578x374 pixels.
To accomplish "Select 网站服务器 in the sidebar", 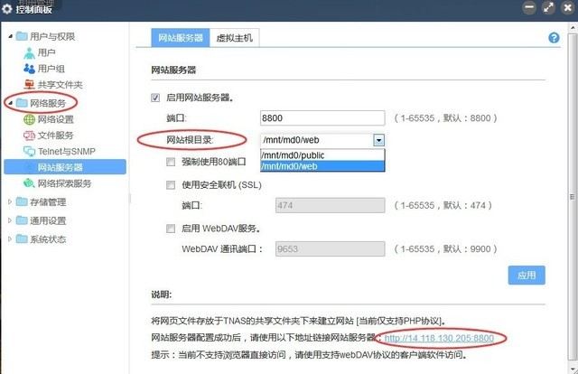I will [65, 167].
